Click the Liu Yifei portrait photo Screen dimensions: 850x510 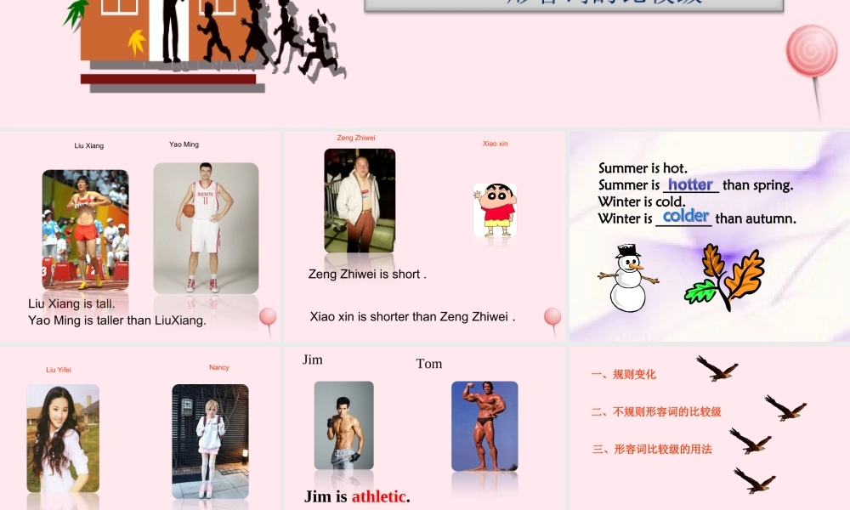pos(63,439)
